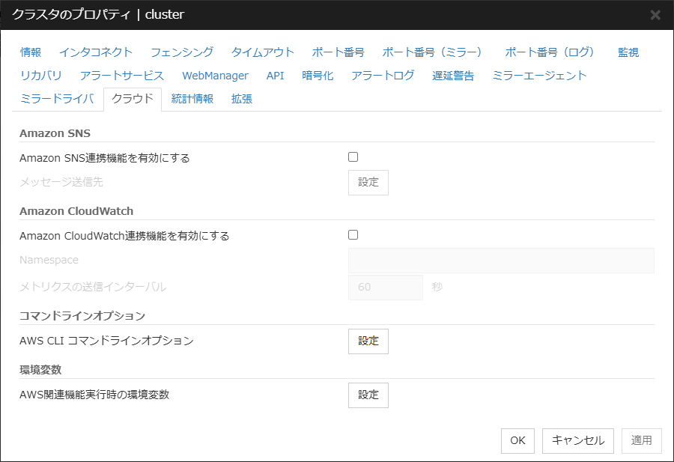
Task: Click 設定 for AWS CLI コマンドラインオプション
Action: tap(368, 341)
